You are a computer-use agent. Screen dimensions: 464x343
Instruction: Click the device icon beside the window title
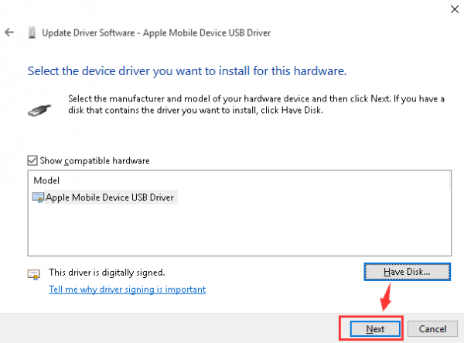[x=32, y=33]
